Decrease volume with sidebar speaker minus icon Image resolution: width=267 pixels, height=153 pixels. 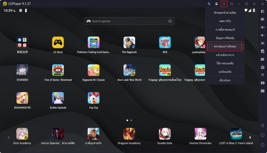(263, 35)
